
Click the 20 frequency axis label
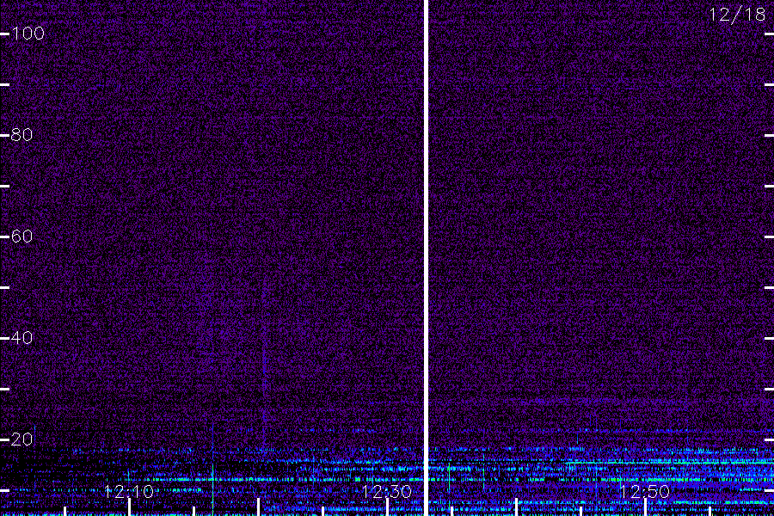(21, 439)
